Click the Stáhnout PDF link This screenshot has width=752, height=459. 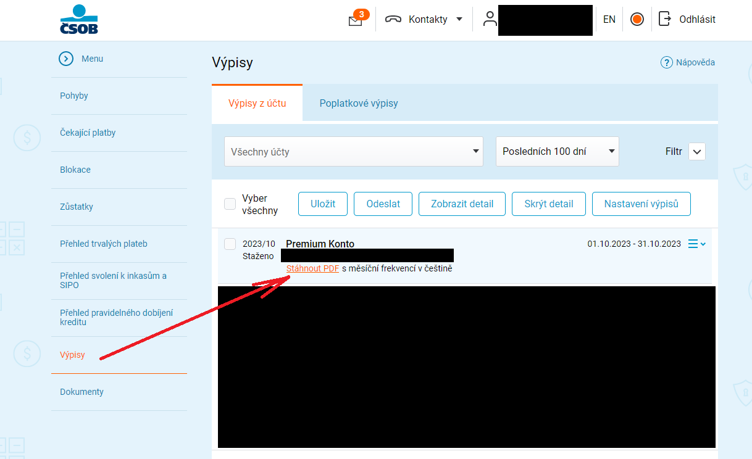tap(313, 268)
